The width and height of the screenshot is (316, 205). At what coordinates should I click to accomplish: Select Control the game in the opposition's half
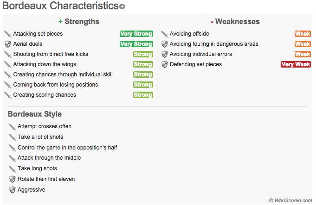click(x=67, y=148)
